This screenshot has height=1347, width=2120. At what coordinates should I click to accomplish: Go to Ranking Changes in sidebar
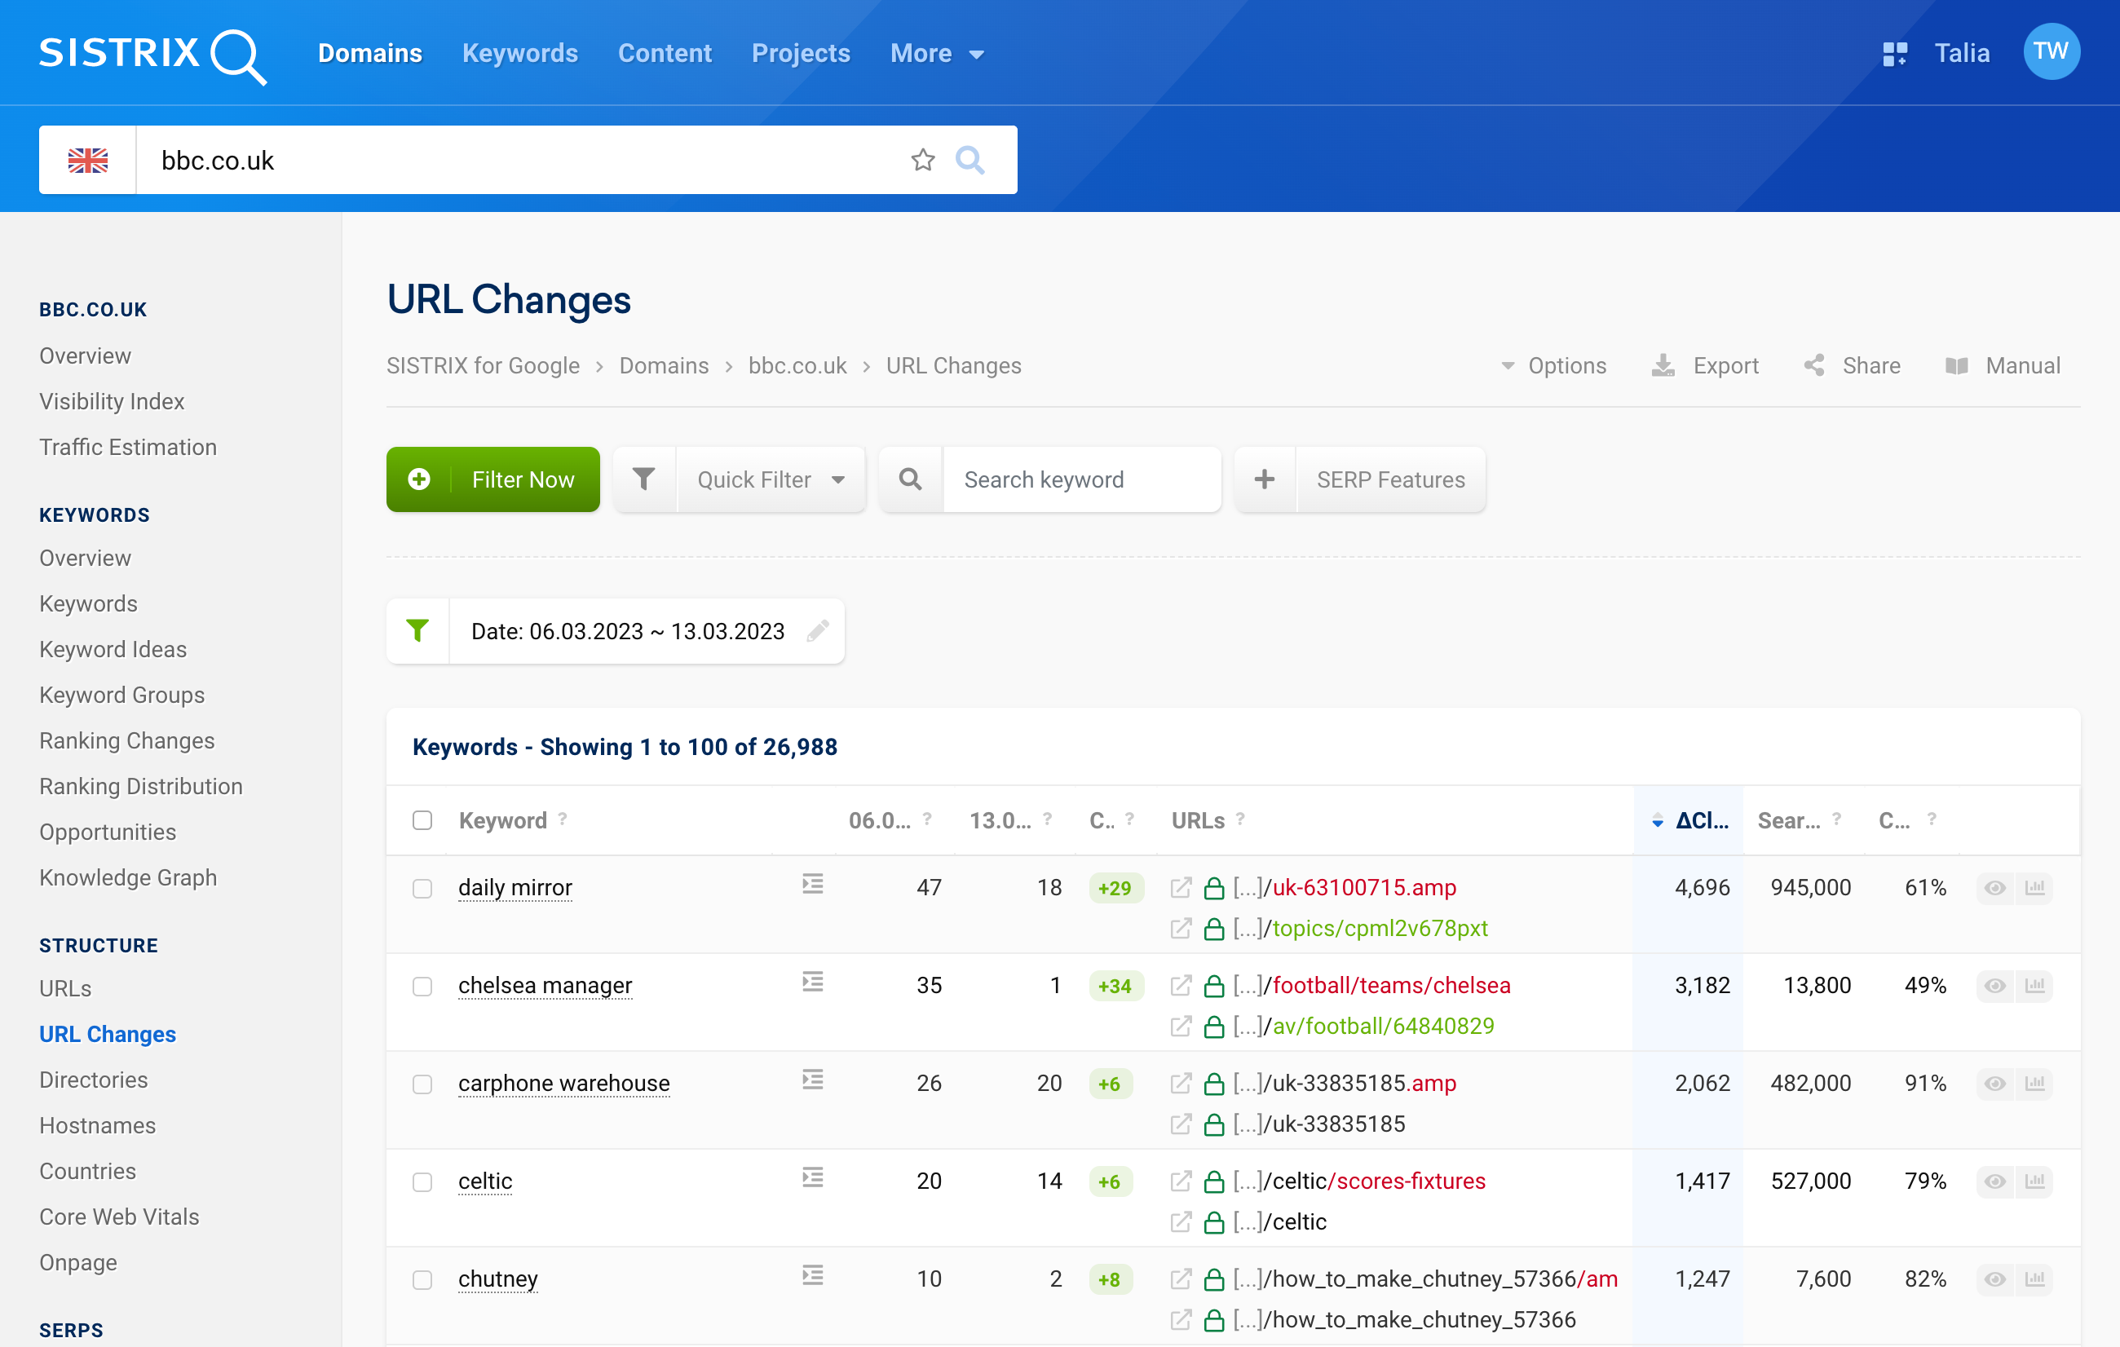126,740
